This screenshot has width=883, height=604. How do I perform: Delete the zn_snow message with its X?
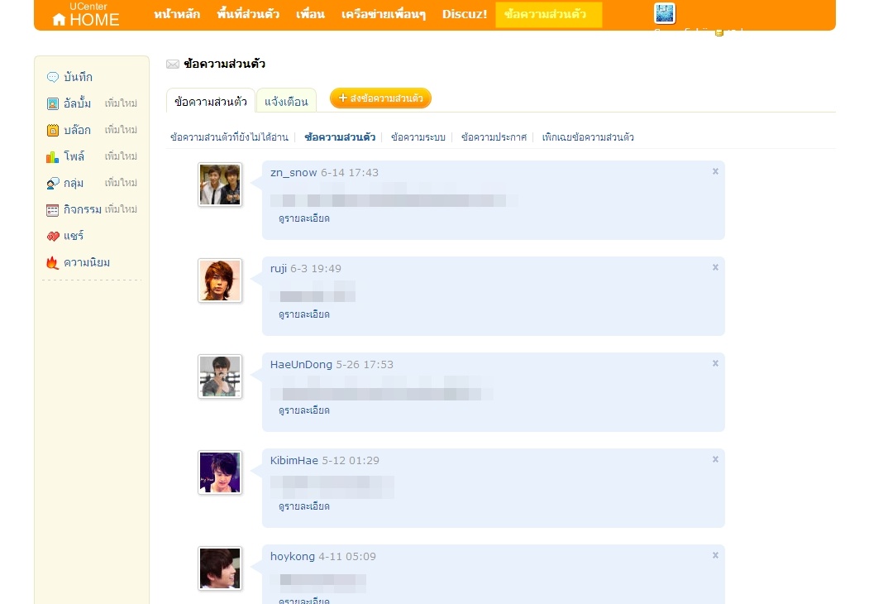tap(715, 171)
